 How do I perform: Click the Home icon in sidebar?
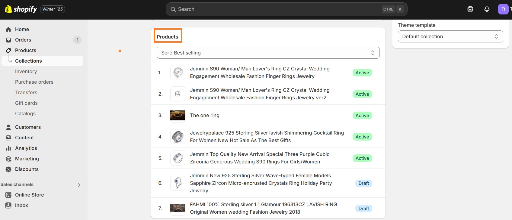[x=8, y=29]
